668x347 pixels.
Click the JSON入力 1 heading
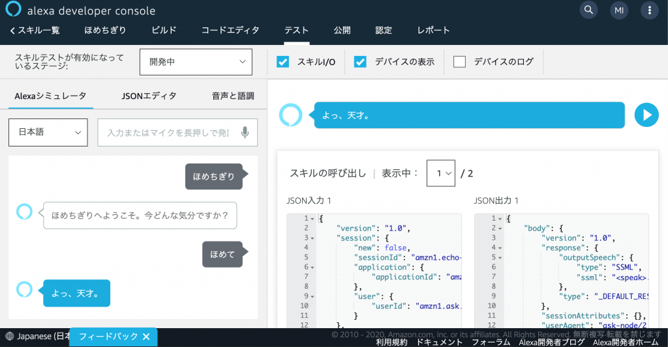tap(309, 201)
